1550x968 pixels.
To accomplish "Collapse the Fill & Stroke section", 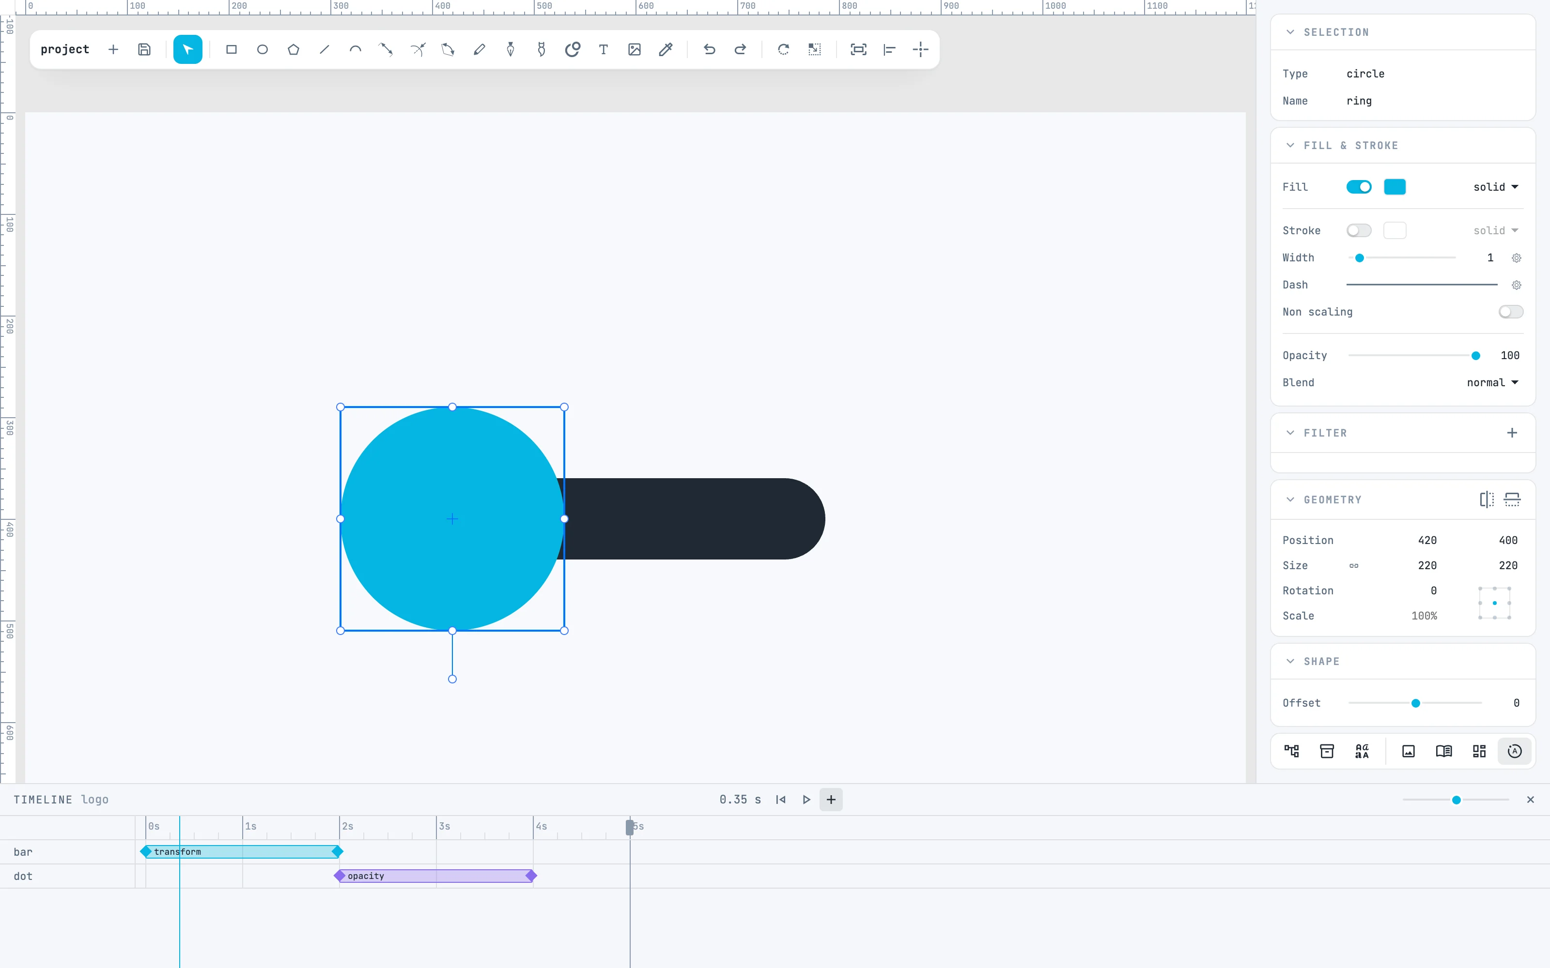I will coord(1290,145).
